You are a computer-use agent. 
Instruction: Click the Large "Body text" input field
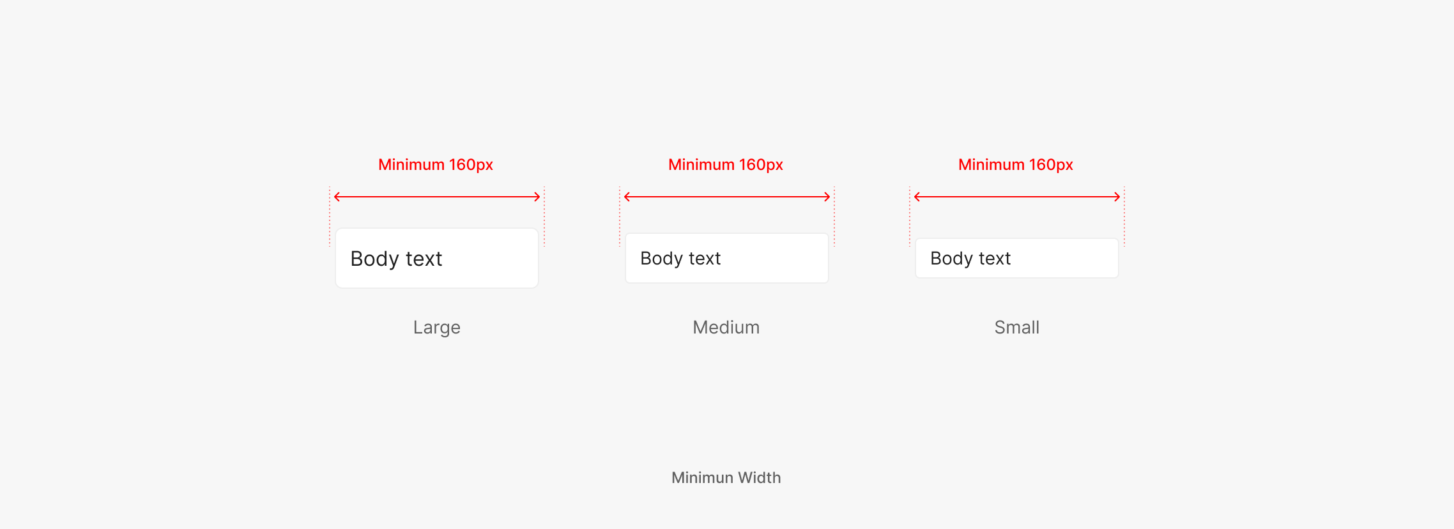[x=437, y=258]
